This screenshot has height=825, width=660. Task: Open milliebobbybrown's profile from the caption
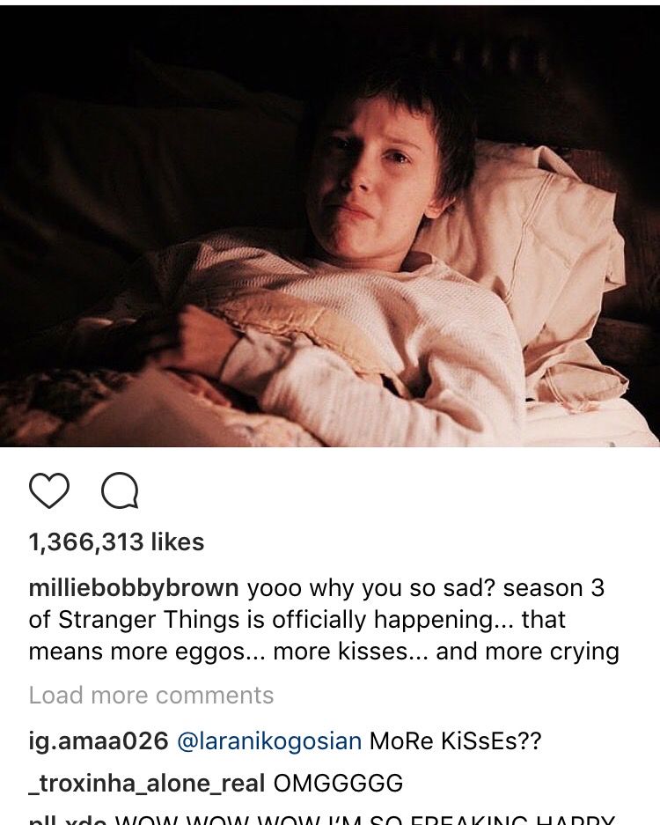[x=134, y=588]
